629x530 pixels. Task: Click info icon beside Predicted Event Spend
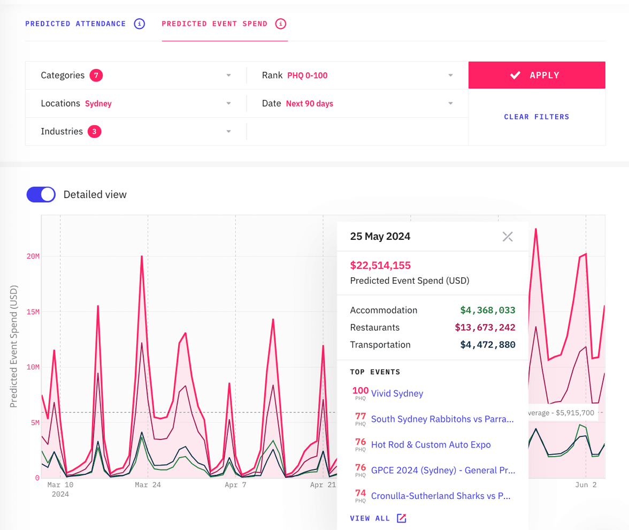[x=281, y=24]
